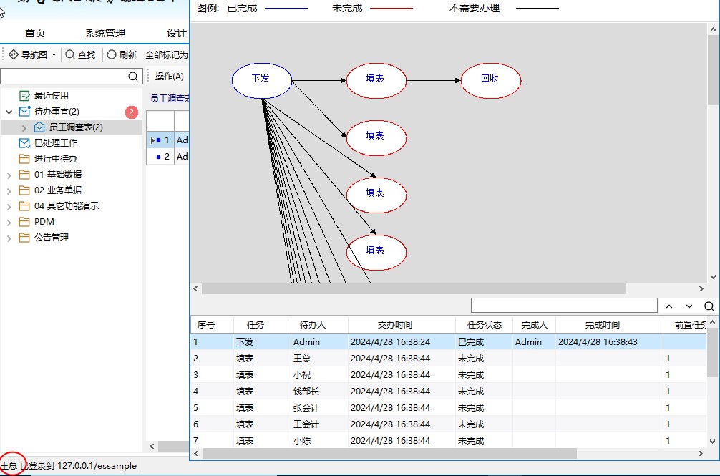
Task: Open the 操作(A) menu
Action: [169, 77]
